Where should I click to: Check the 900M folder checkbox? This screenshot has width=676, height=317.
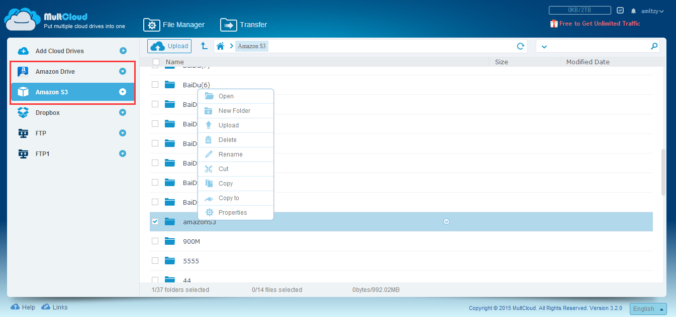(155, 241)
